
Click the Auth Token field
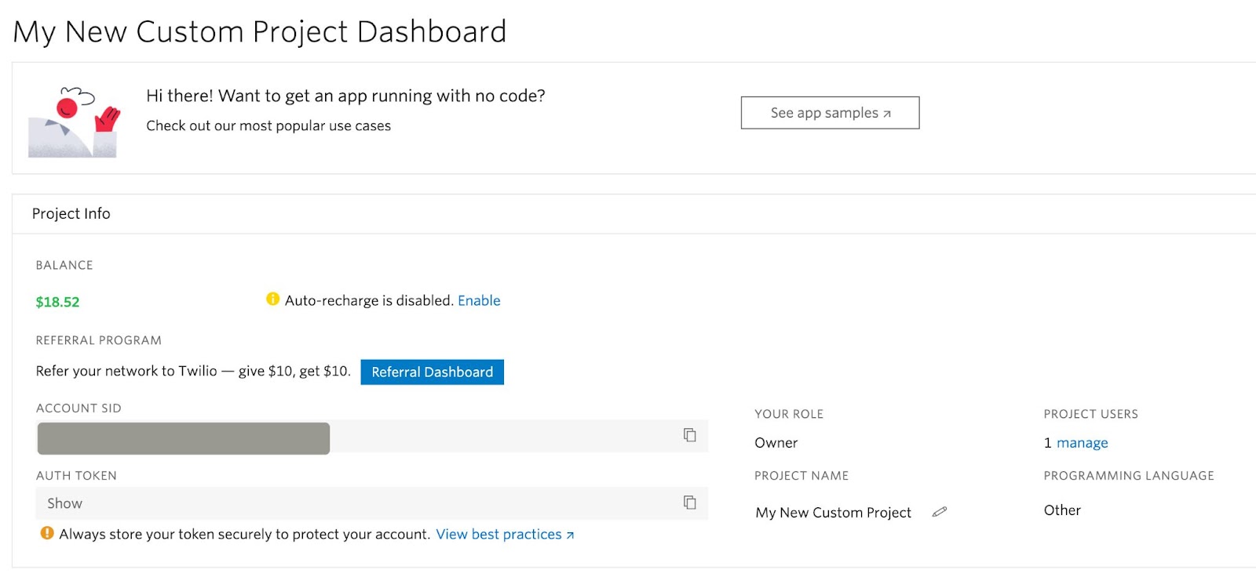click(x=371, y=503)
